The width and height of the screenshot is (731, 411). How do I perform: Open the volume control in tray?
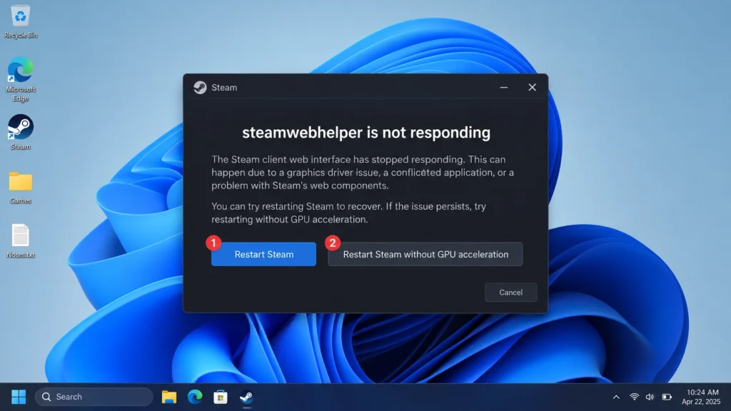point(650,397)
